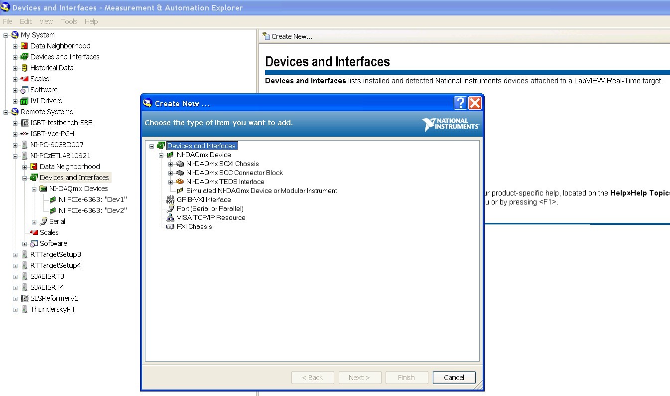Viewport: 670px width, 396px height.
Task: Collapse NI-DAQmx Device in the Create New dialog
Action: click(x=161, y=155)
